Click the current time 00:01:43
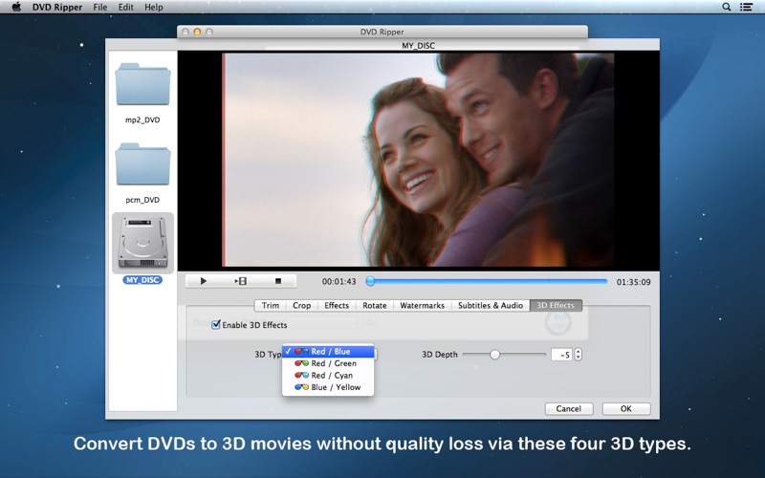The image size is (765, 478). click(x=339, y=281)
